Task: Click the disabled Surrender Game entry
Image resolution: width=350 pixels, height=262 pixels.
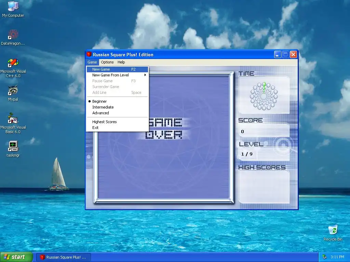Action: pyautogui.click(x=118, y=87)
